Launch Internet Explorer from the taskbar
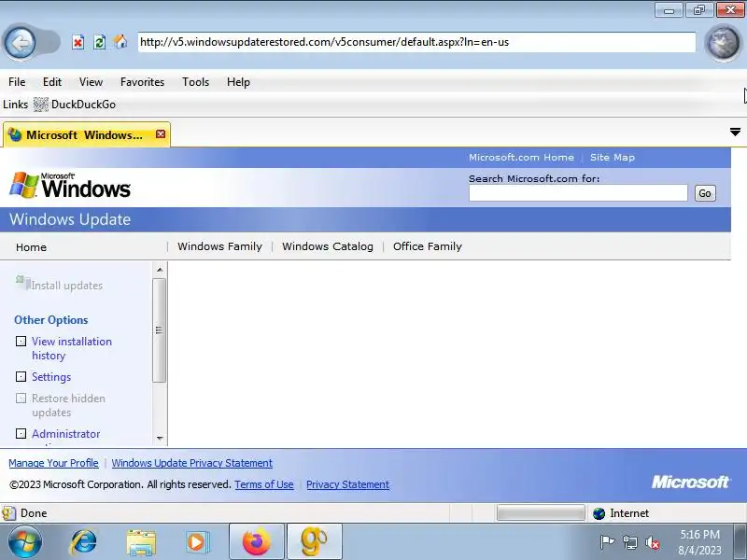 coord(83,542)
